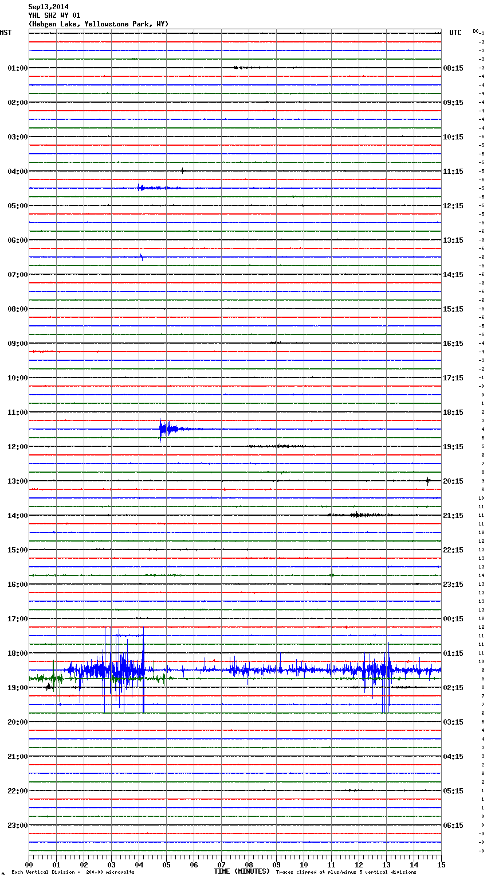Click the black spike on the 13:00 trace

click(x=428, y=481)
